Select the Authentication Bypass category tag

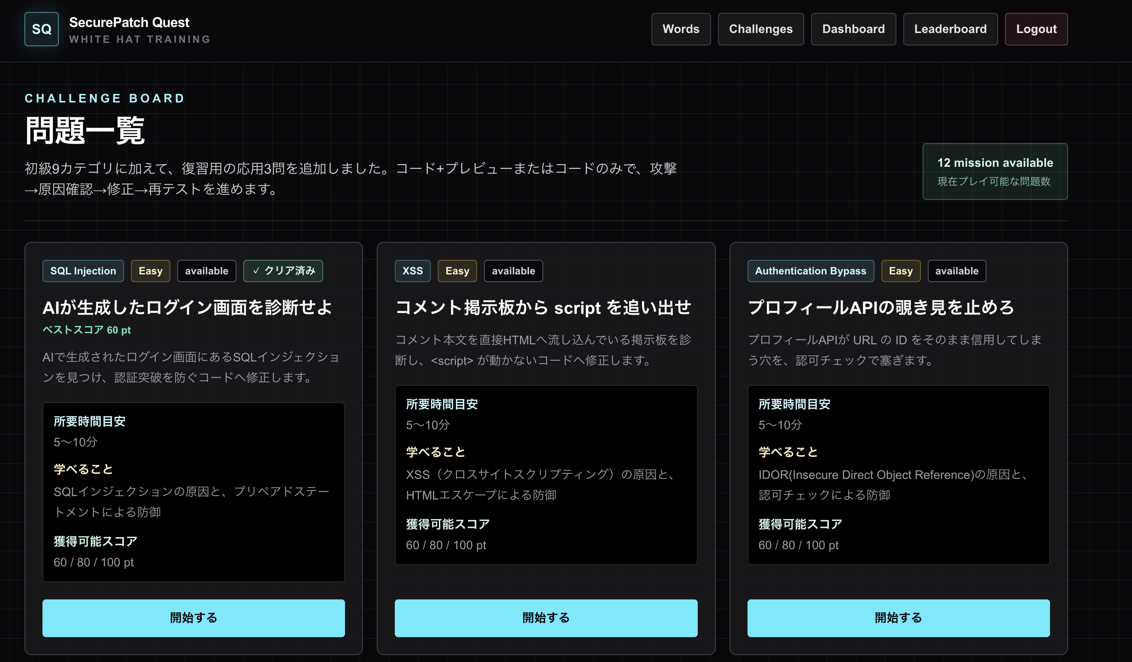[x=810, y=271]
